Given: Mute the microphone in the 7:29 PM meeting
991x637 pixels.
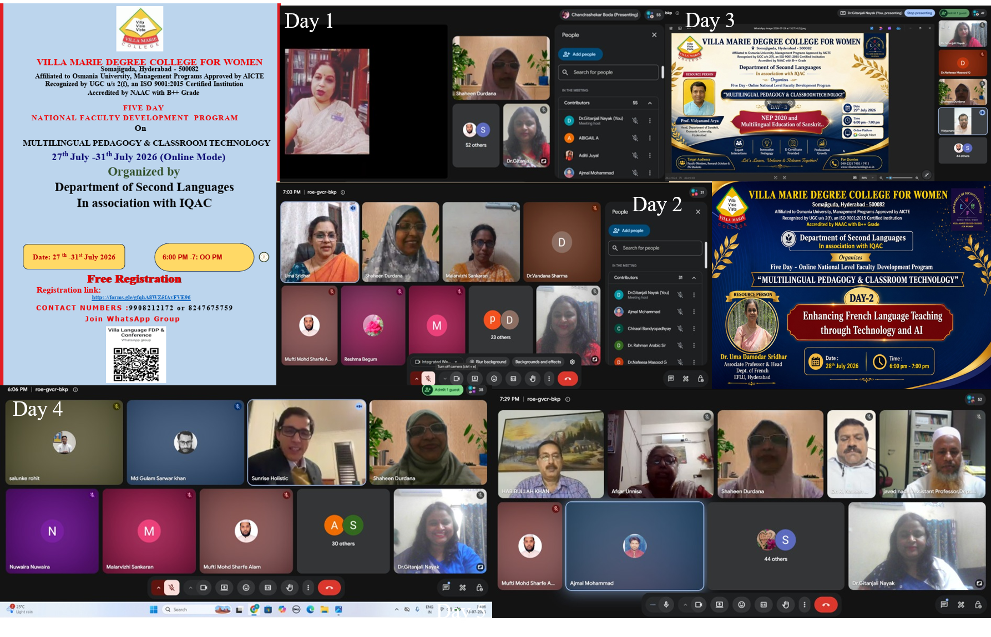Looking at the screenshot, I should pos(666,604).
